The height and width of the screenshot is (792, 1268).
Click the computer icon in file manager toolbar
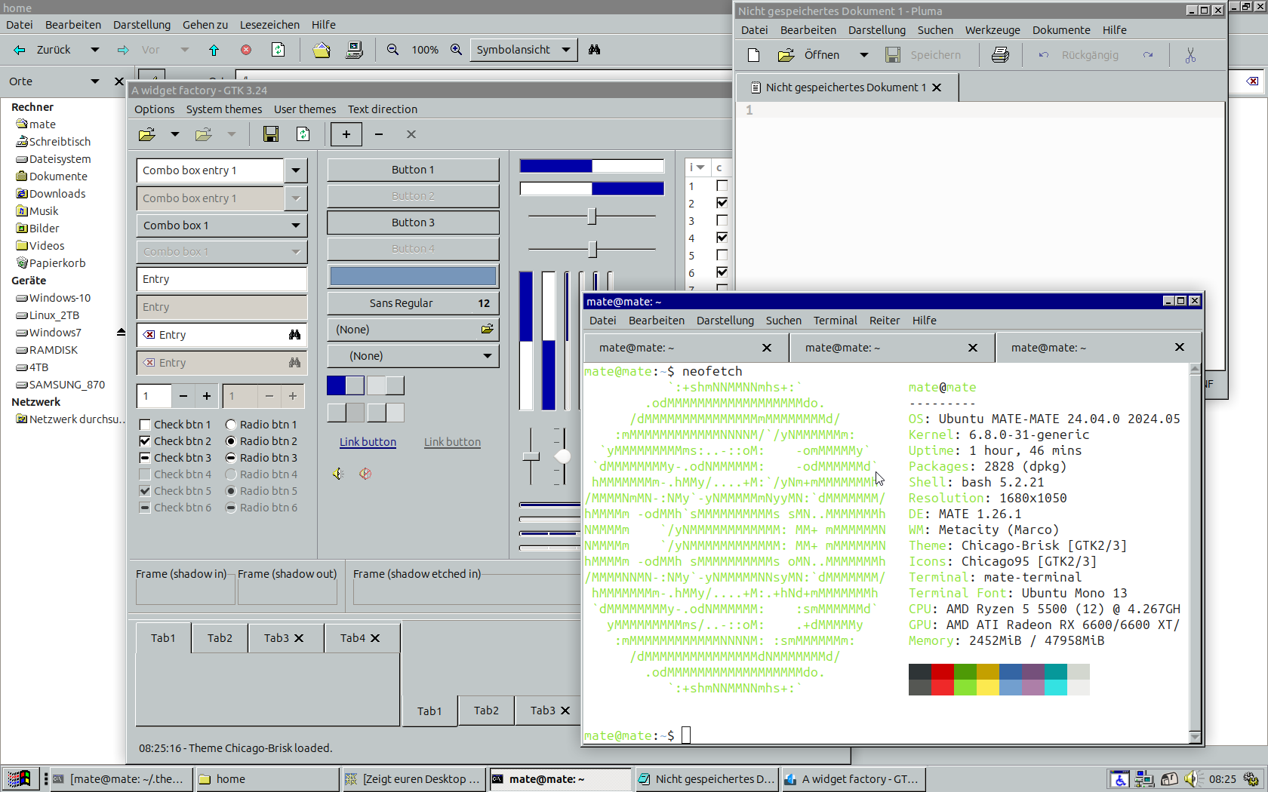[x=354, y=50]
